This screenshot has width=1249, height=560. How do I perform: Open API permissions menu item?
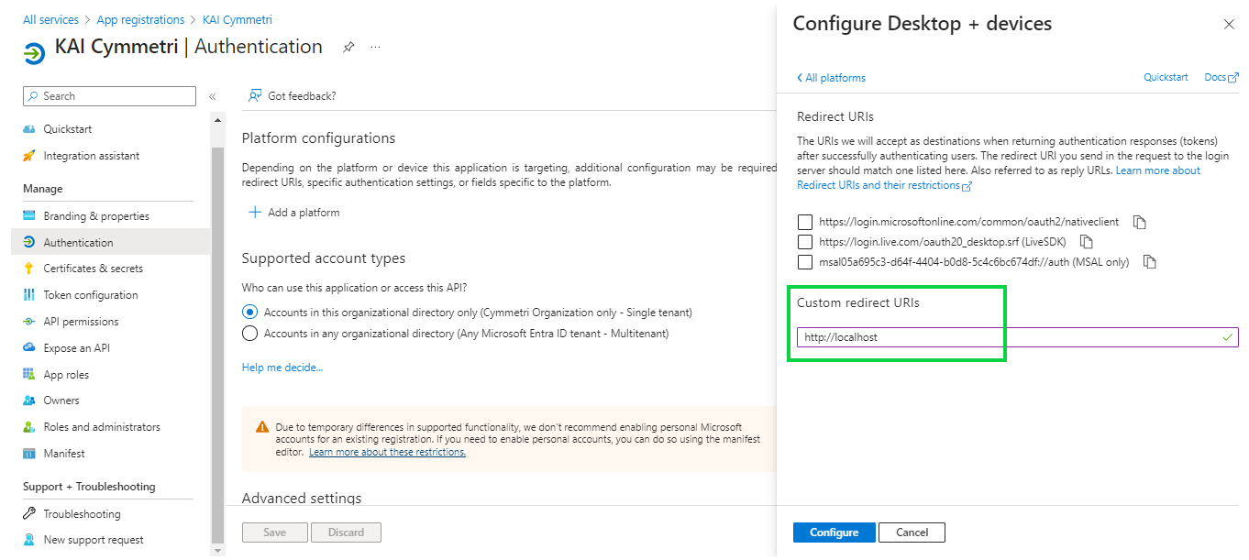[x=81, y=322]
